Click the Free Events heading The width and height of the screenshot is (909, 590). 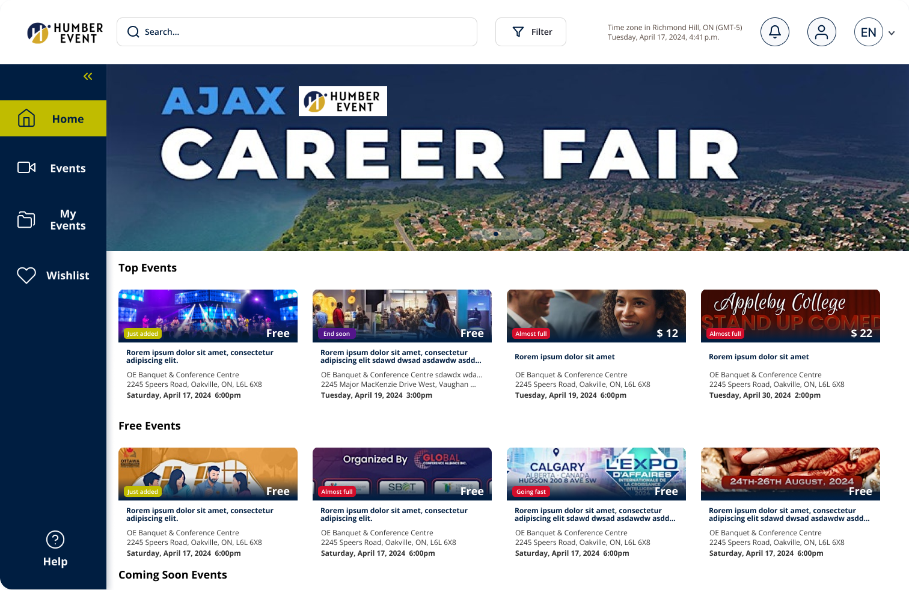pyautogui.click(x=149, y=426)
